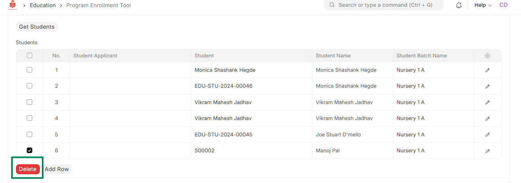
Task: Toggle the select-all header checkbox
Action: pyautogui.click(x=29, y=56)
